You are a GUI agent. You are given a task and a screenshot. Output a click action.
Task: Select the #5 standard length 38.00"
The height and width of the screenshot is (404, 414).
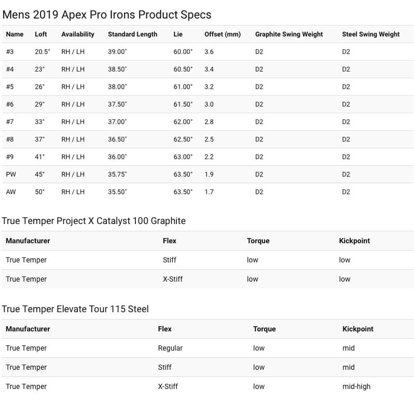tap(117, 87)
